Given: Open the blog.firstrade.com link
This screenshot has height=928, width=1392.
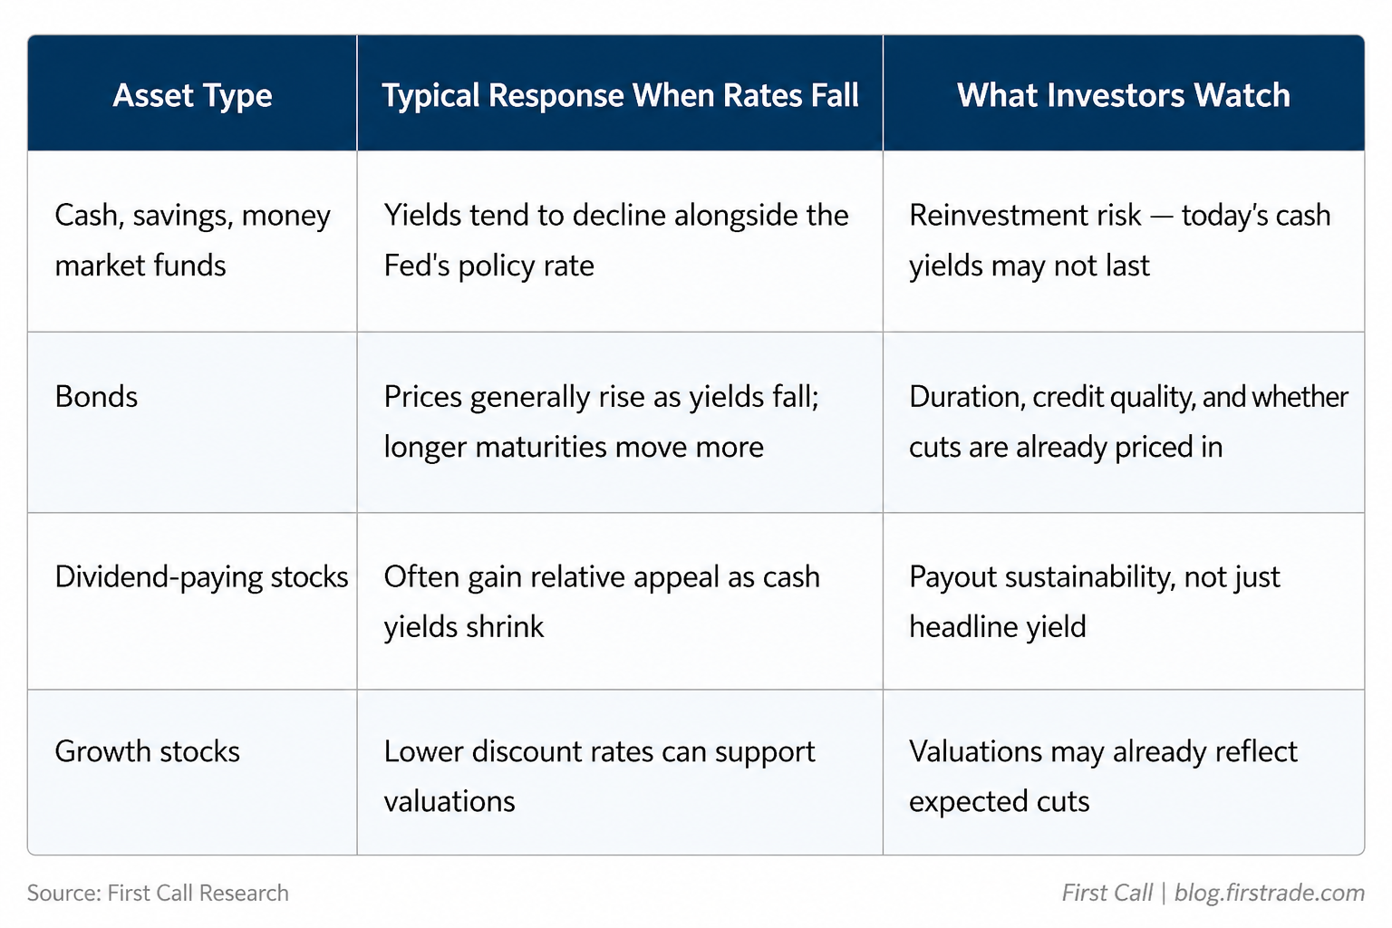Looking at the screenshot, I should [x=1270, y=893].
